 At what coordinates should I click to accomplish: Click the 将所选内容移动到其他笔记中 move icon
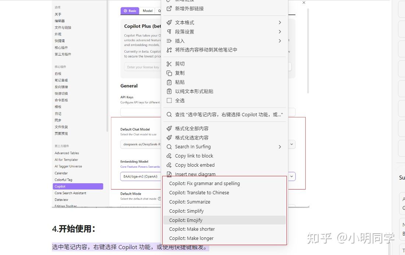coord(169,50)
